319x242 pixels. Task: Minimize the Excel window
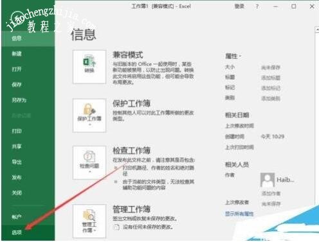tap(275, 6)
